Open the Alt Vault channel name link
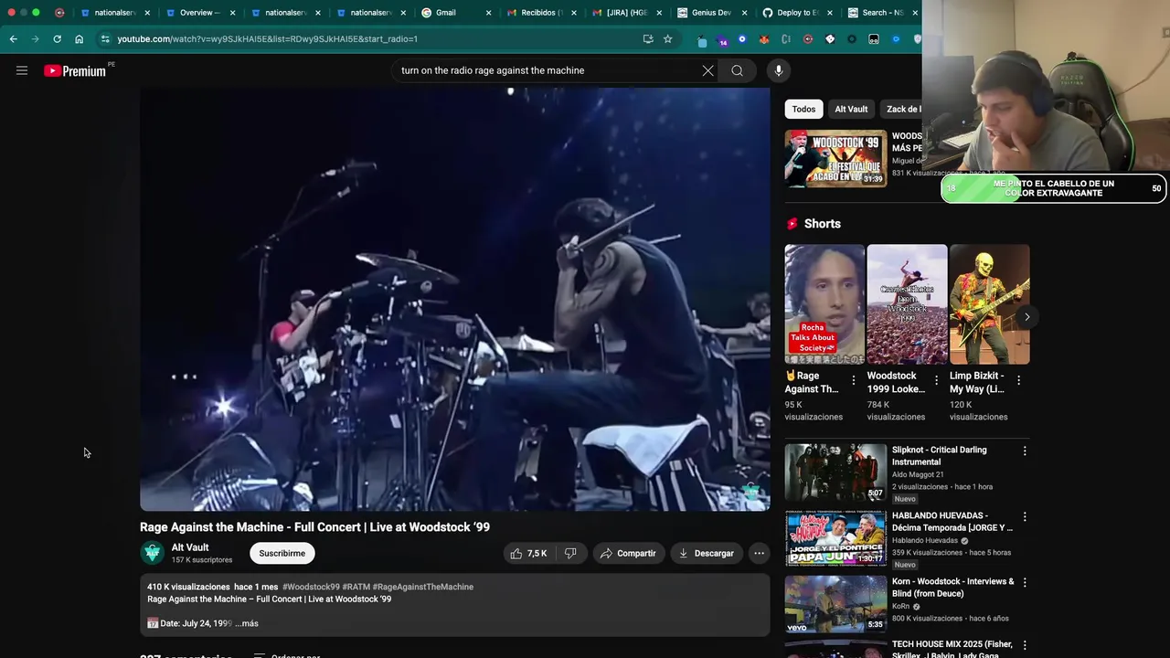Viewport: 1170px width, 658px height. (190, 547)
